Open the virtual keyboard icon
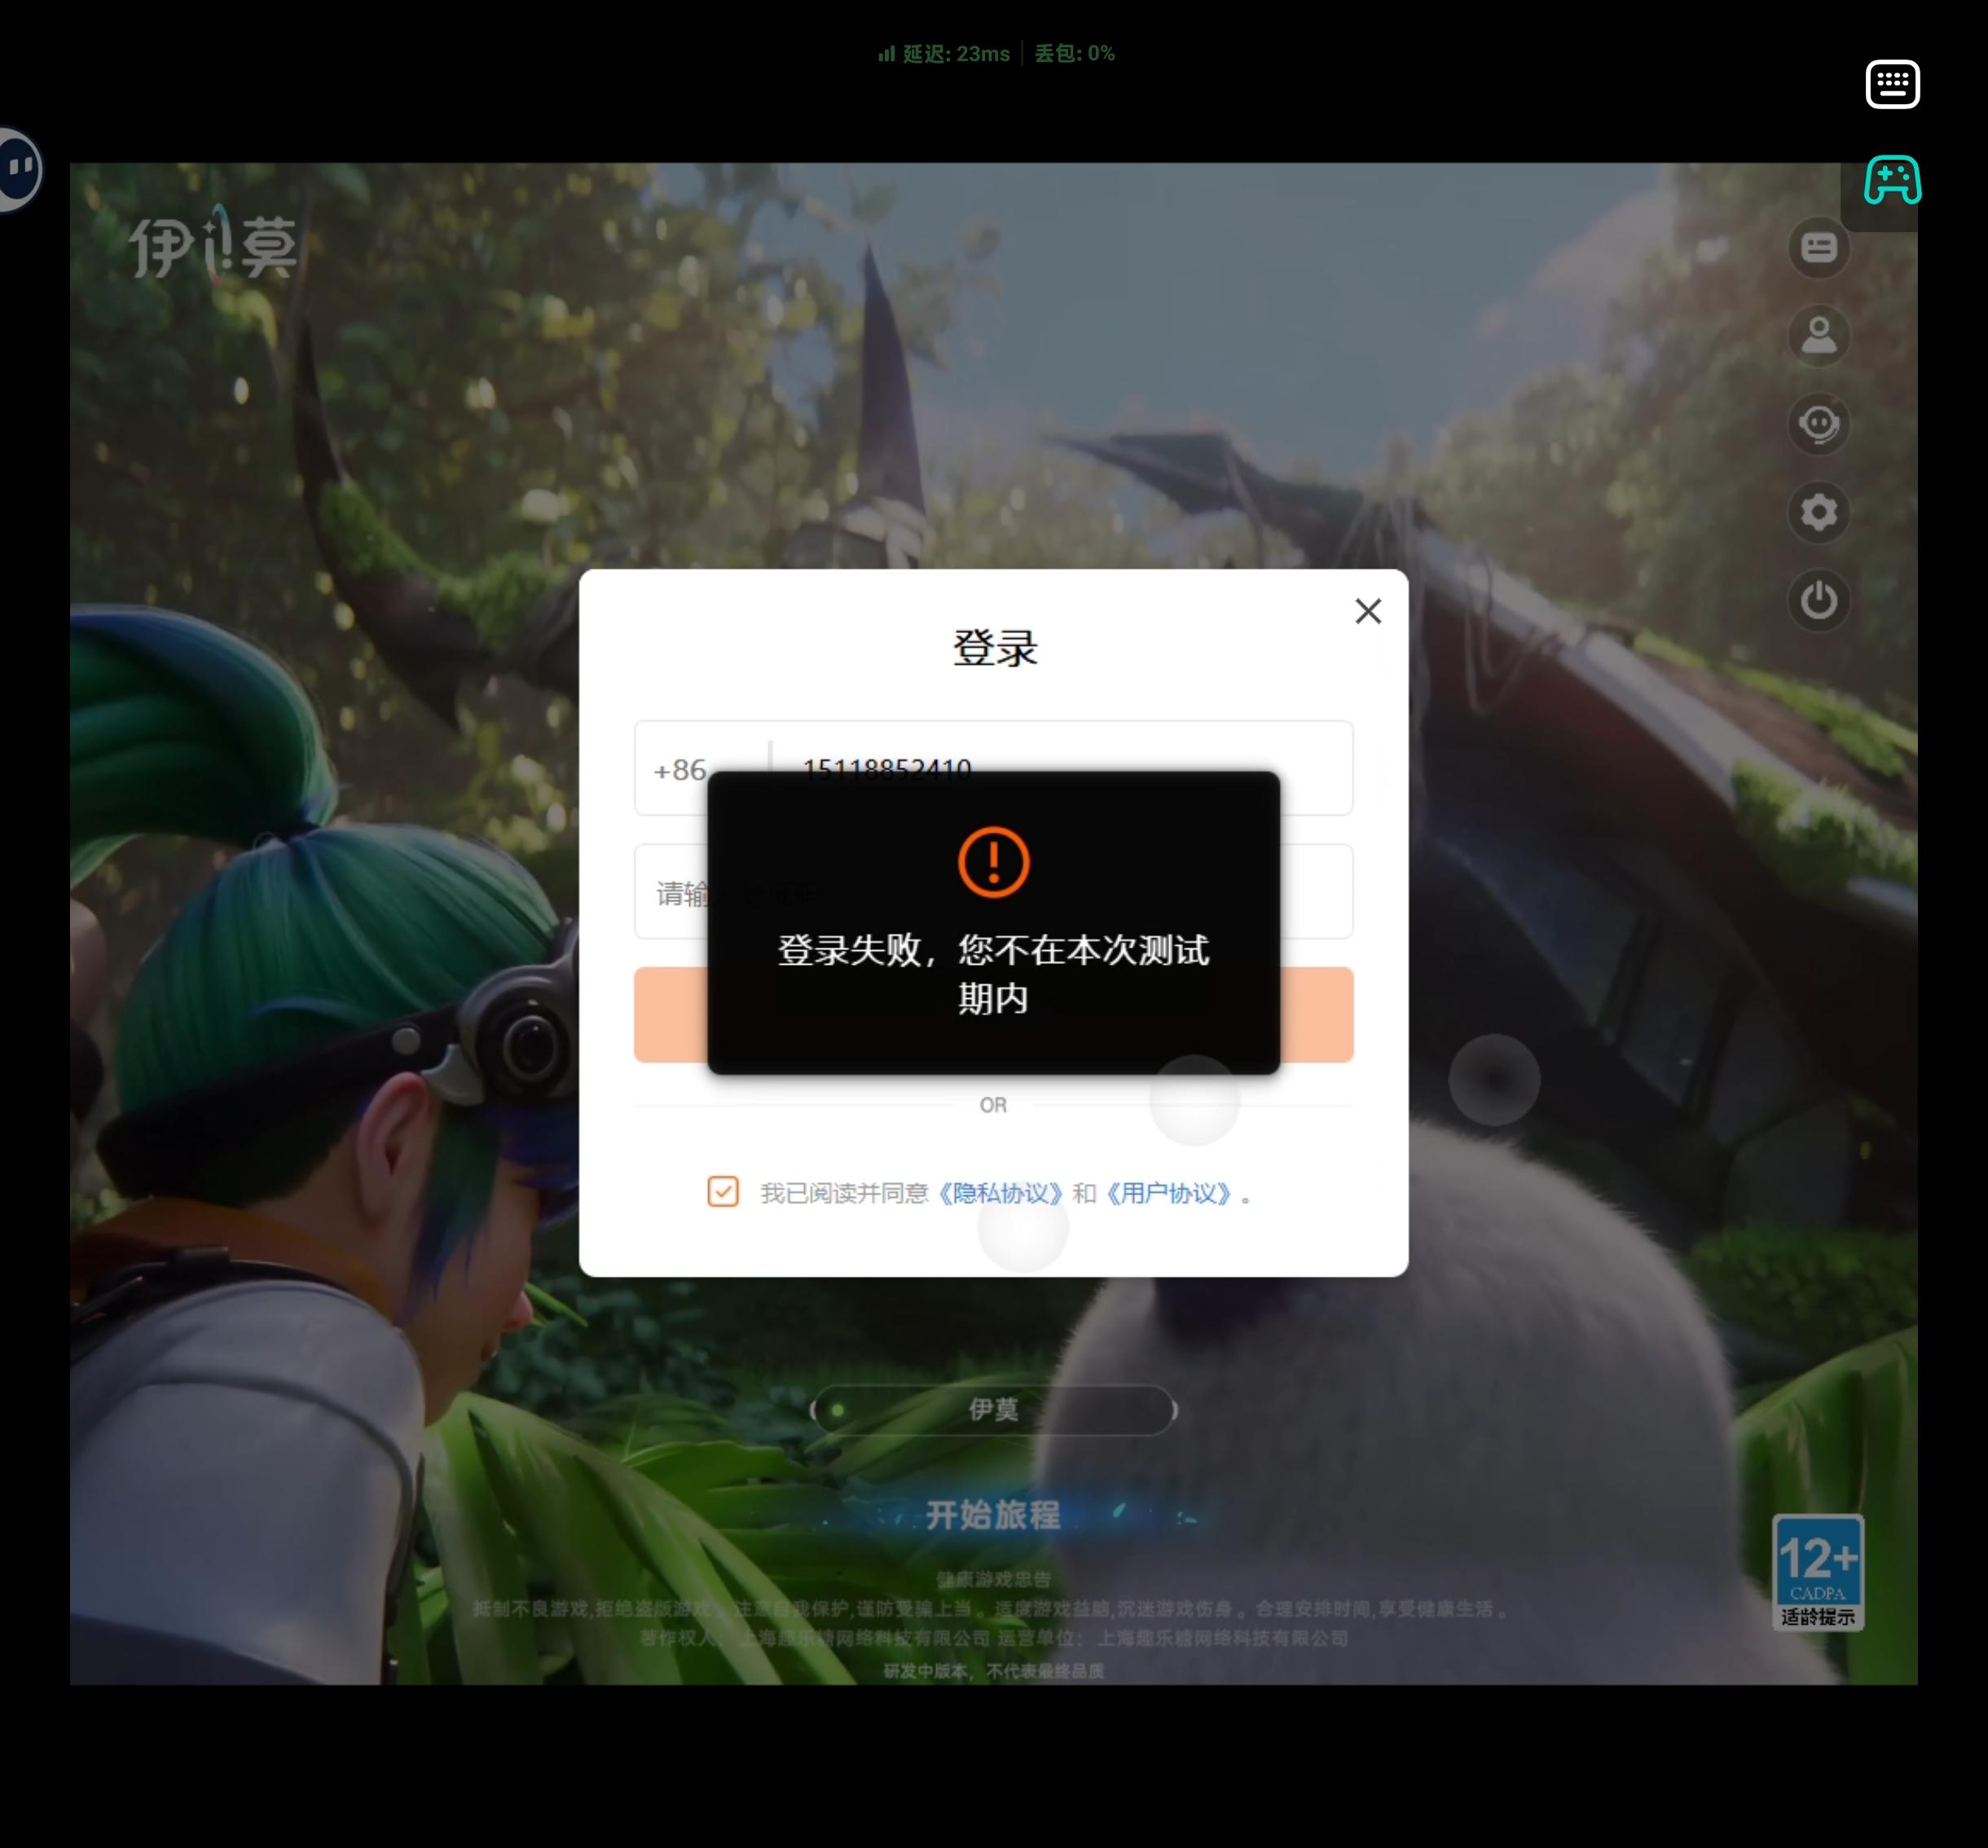Viewport: 1988px width, 1848px height. pyautogui.click(x=1891, y=84)
